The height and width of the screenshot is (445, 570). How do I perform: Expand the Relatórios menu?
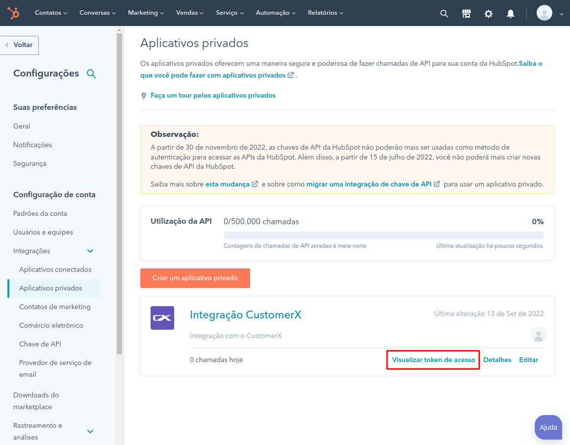click(325, 13)
